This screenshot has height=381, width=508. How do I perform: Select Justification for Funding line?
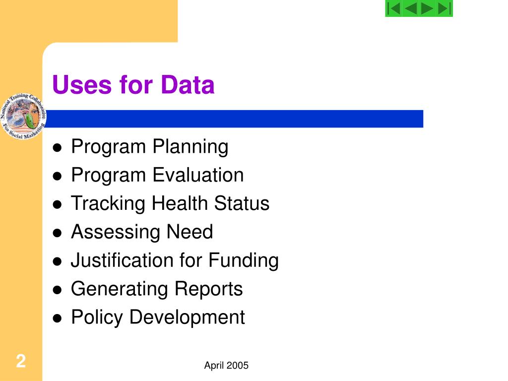tap(175, 260)
